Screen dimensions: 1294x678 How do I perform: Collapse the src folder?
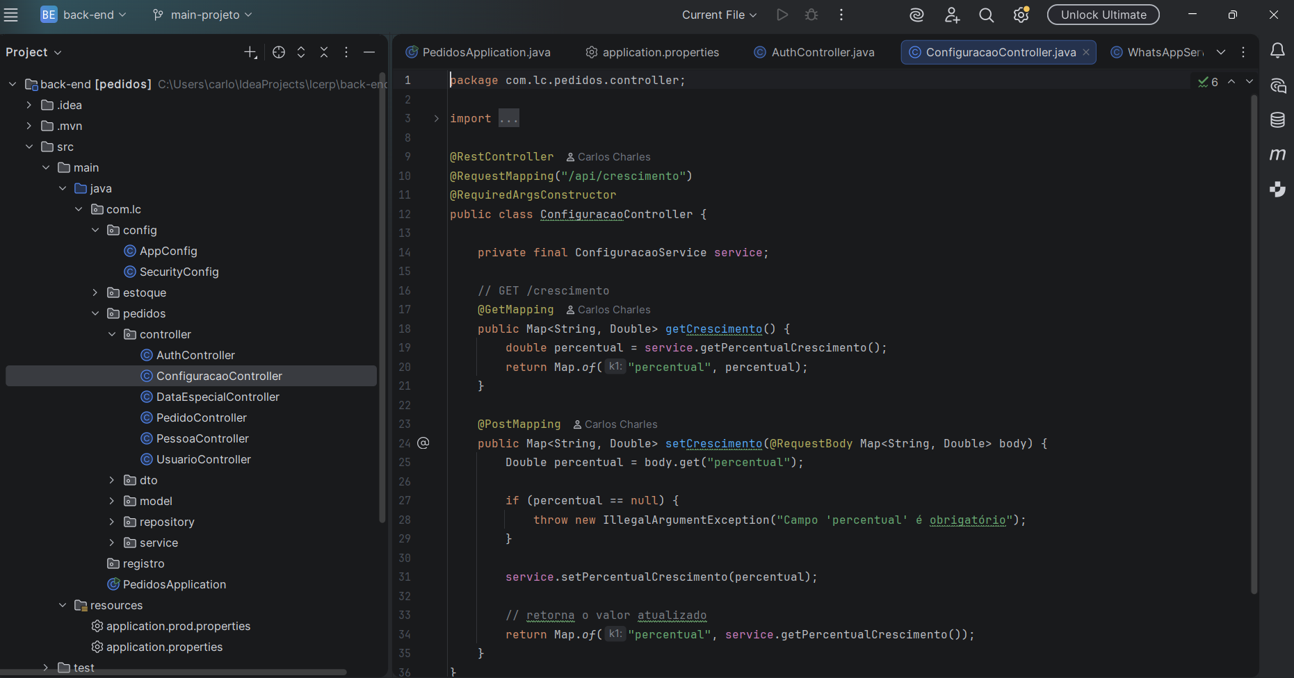point(29,147)
